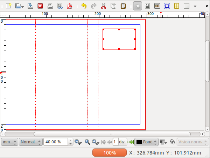Click the zoom out magnifier button
This screenshot has width=210, height=158.
78,142
